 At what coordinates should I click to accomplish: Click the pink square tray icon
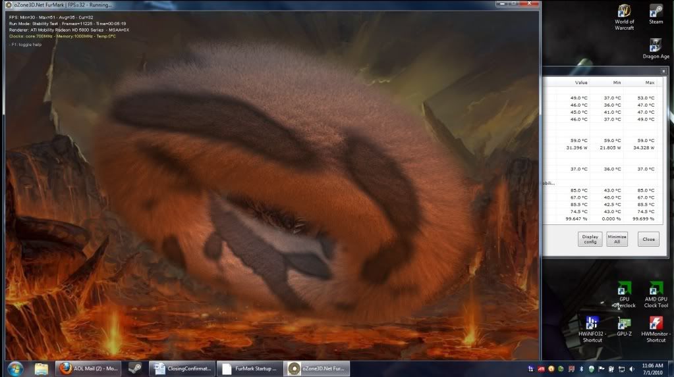[571, 369]
